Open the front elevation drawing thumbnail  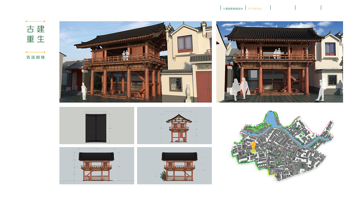(97, 166)
